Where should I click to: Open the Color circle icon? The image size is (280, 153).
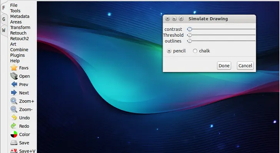[14, 134]
